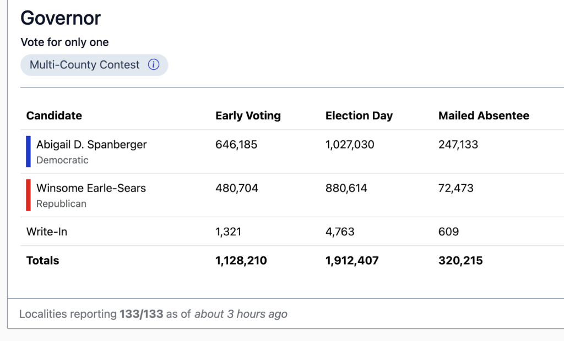Click the Early Voting column header
The image size is (564, 341).
[x=248, y=116]
